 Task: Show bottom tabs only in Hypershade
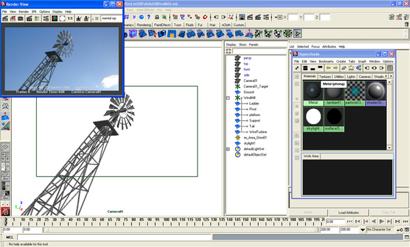coord(312,68)
